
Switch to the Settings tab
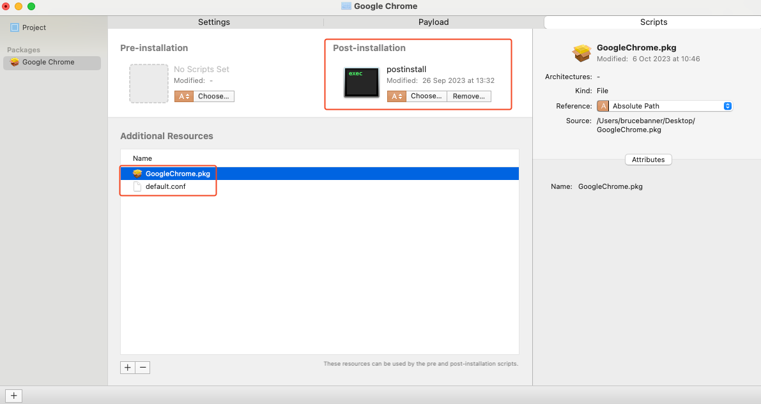[x=213, y=22]
